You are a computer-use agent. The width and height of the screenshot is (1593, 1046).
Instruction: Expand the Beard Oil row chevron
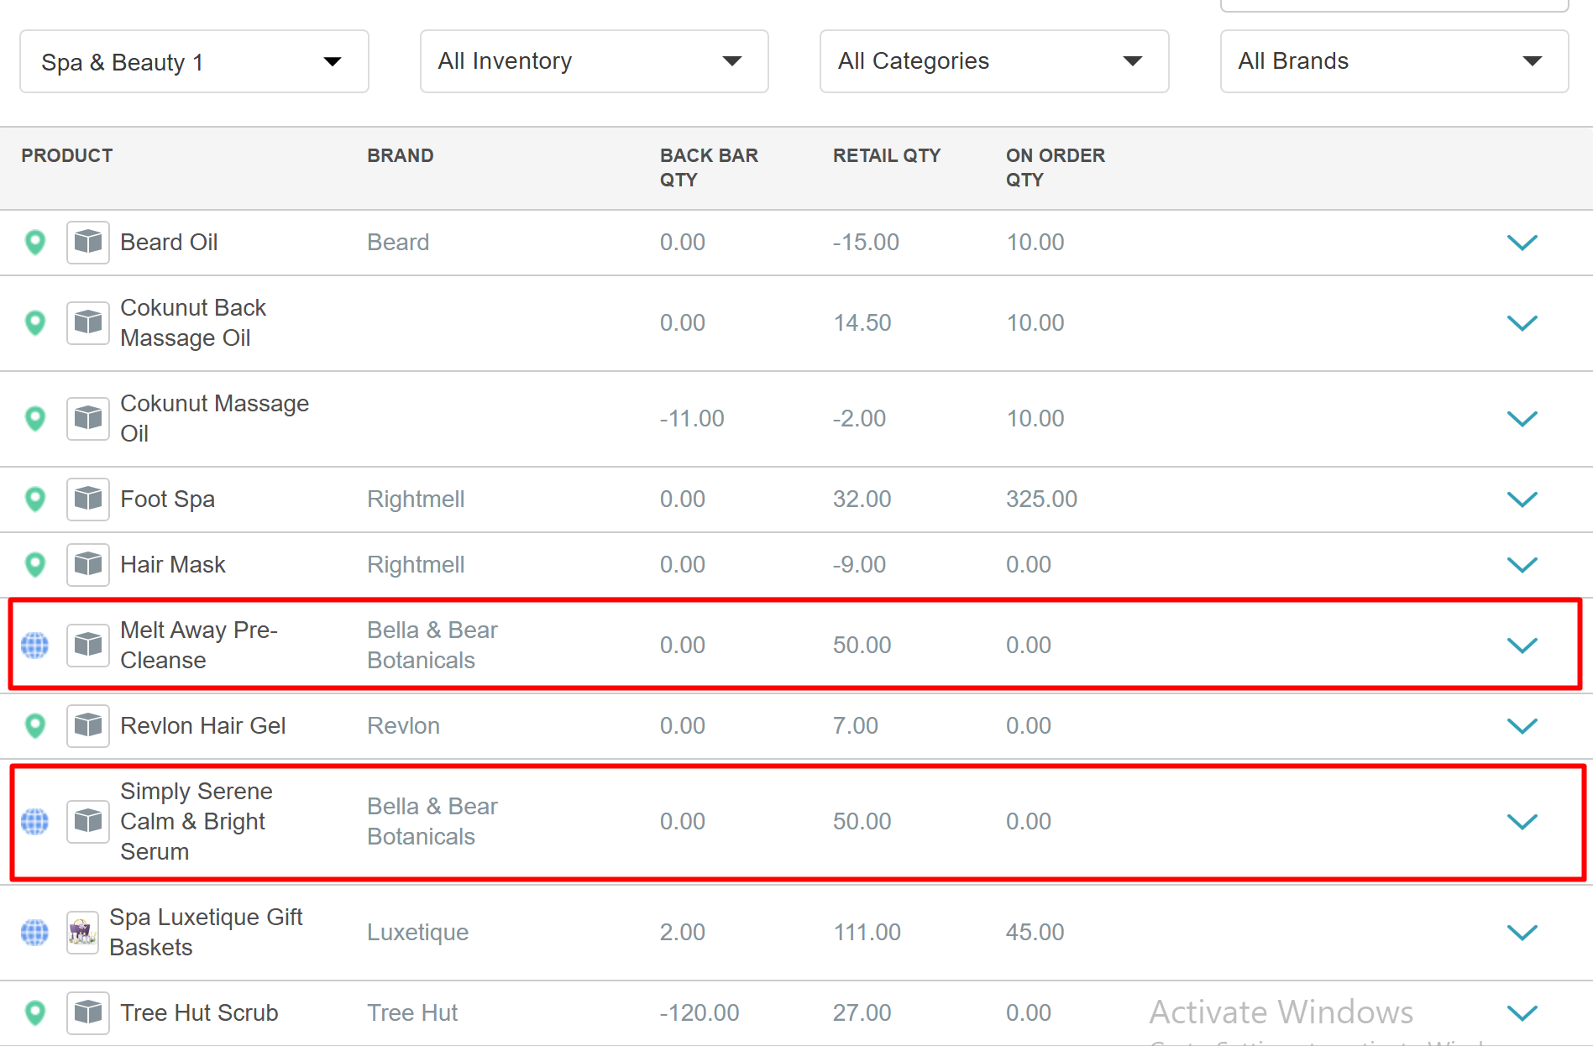click(x=1522, y=243)
